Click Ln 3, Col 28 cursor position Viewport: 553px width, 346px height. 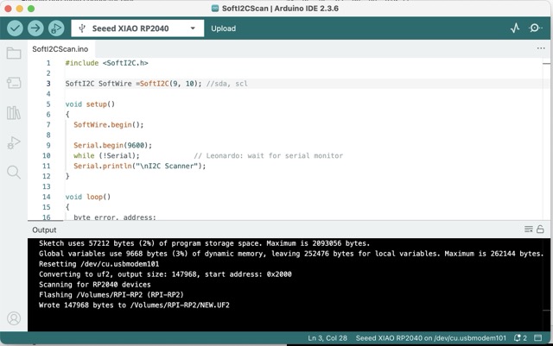pyautogui.click(x=327, y=337)
